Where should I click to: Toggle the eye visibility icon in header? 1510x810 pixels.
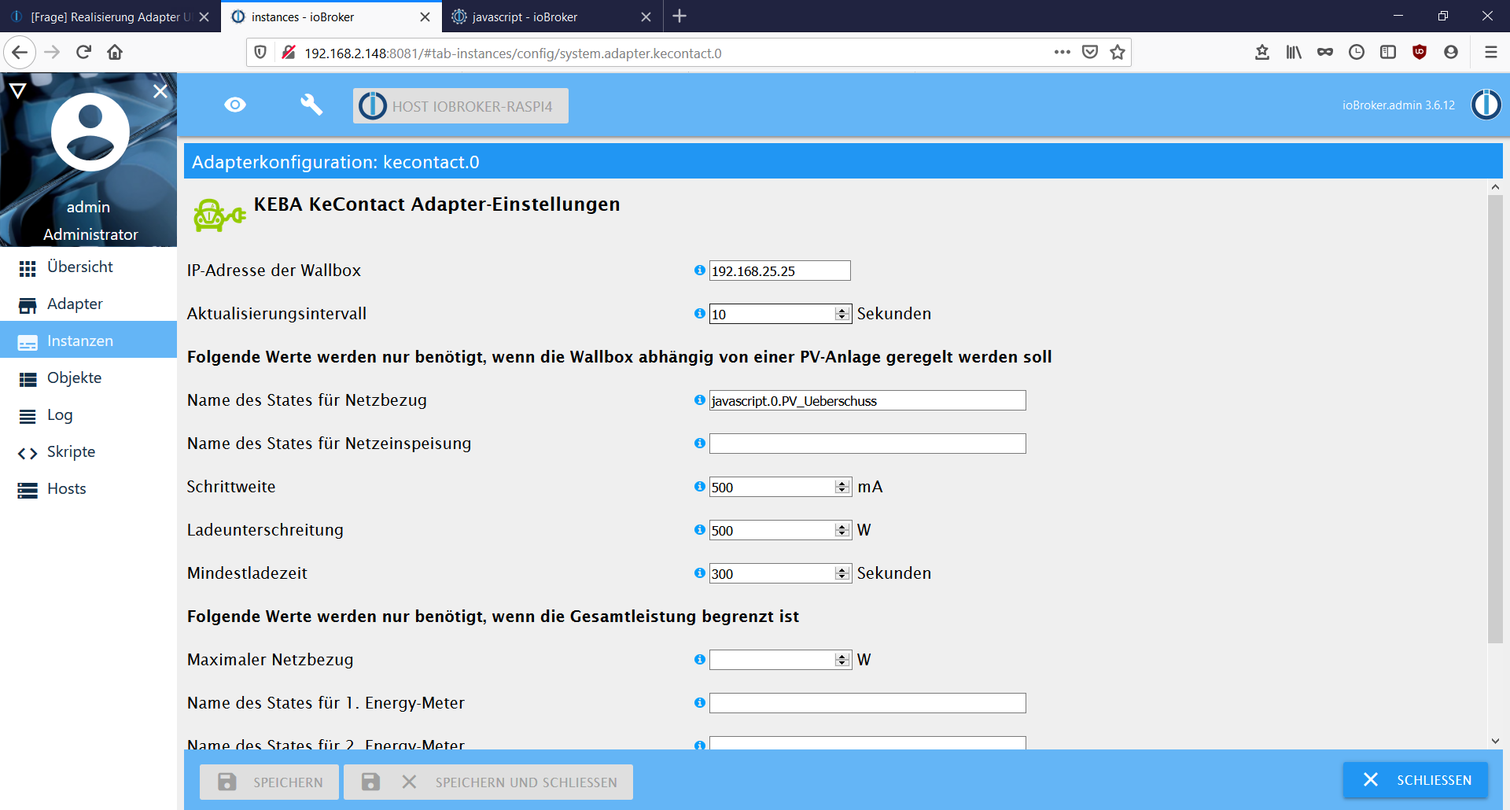coord(235,105)
